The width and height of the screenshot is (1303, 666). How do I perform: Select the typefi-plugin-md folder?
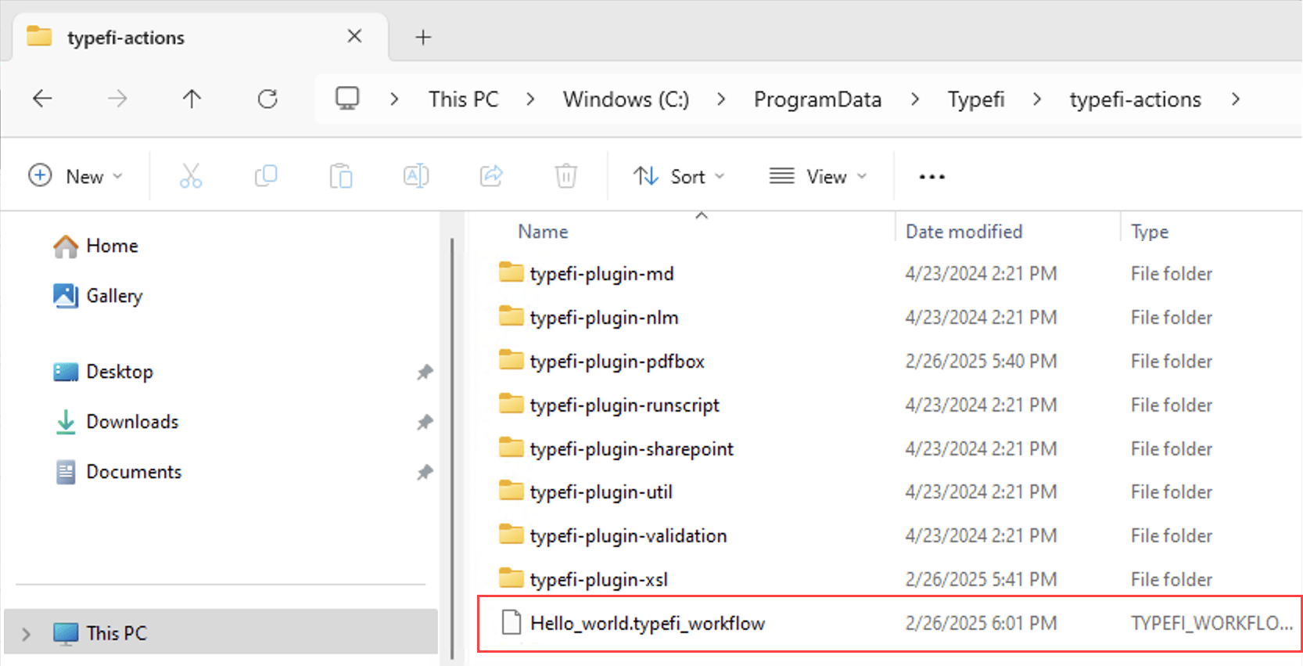coord(601,274)
